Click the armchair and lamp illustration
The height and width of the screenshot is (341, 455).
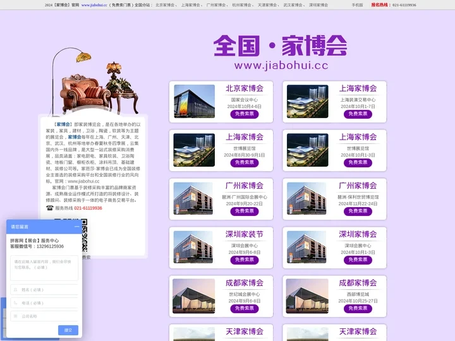click(95, 82)
